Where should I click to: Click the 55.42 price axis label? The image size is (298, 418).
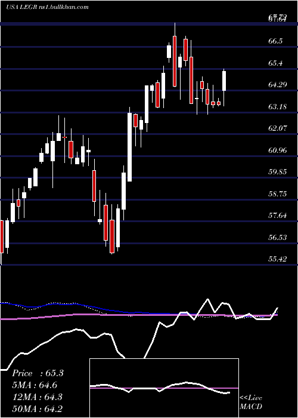[x=278, y=259]
